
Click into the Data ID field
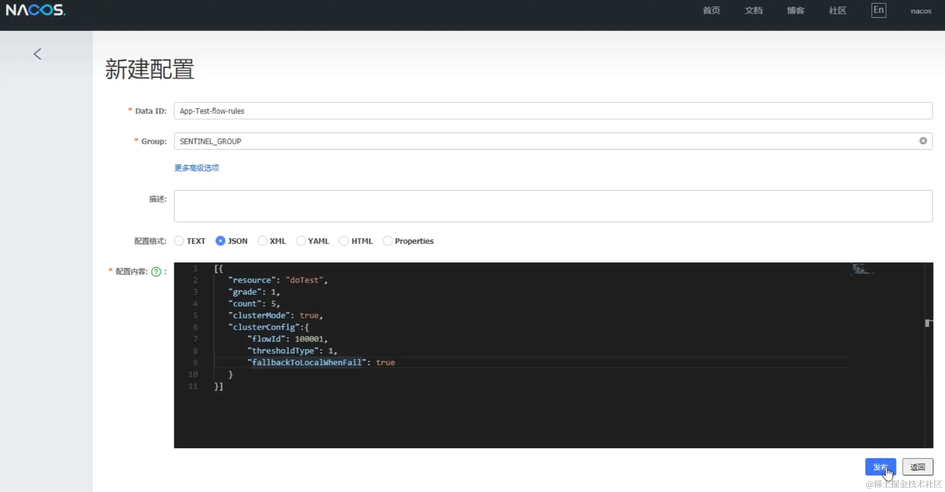coord(553,111)
